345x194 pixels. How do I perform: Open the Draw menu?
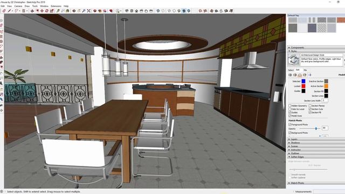point(27,6)
